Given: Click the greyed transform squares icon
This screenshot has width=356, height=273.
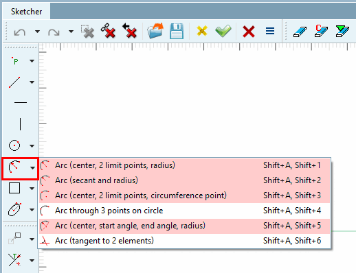Looking at the screenshot, I should (14, 238).
